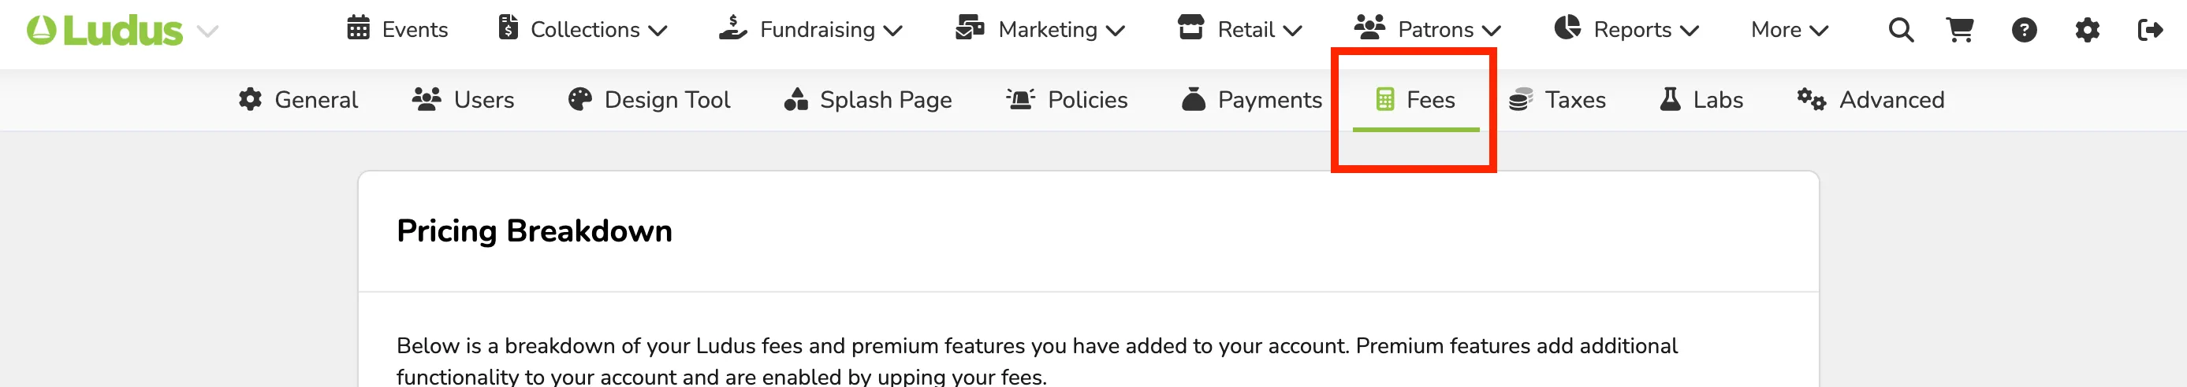Open the Design Tool tab
The image size is (2187, 387).
click(x=649, y=100)
